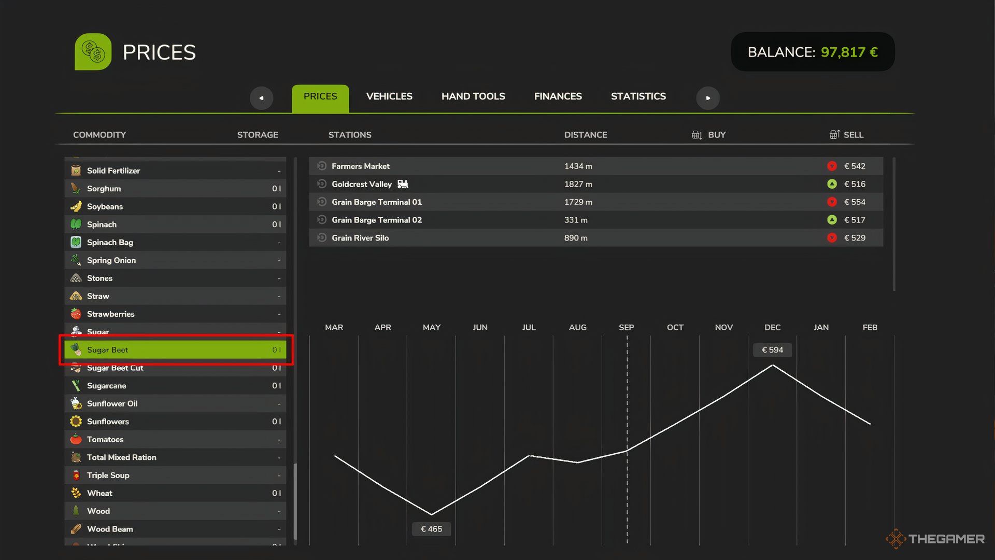The image size is (995, 560).
Task: Select Wheat from commodity list
Action: [175, 493]
